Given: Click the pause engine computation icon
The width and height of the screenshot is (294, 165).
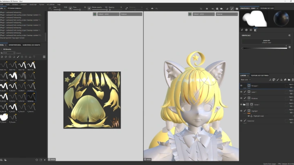Looking at the screenshot, I should coord(207,9).
